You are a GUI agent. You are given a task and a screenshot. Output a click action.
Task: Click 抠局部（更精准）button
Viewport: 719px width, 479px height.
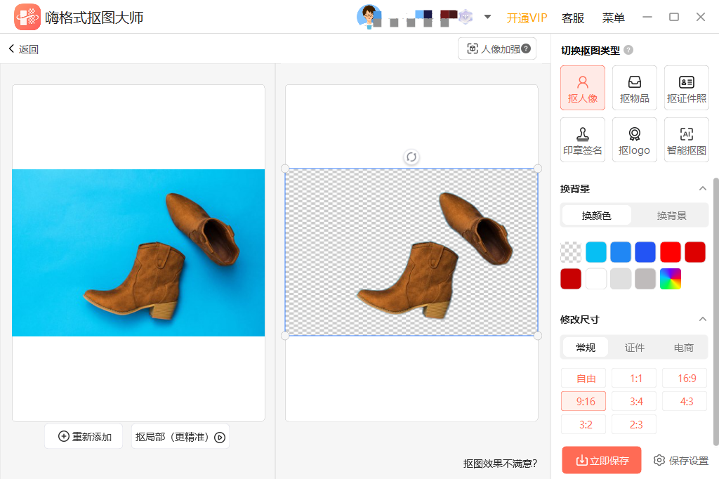tap(180, 436)
